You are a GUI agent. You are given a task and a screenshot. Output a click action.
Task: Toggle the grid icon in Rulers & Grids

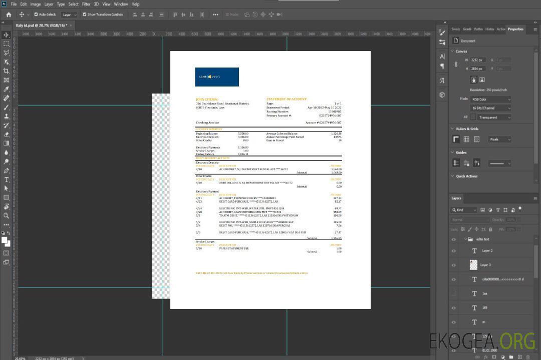[466, 139]
